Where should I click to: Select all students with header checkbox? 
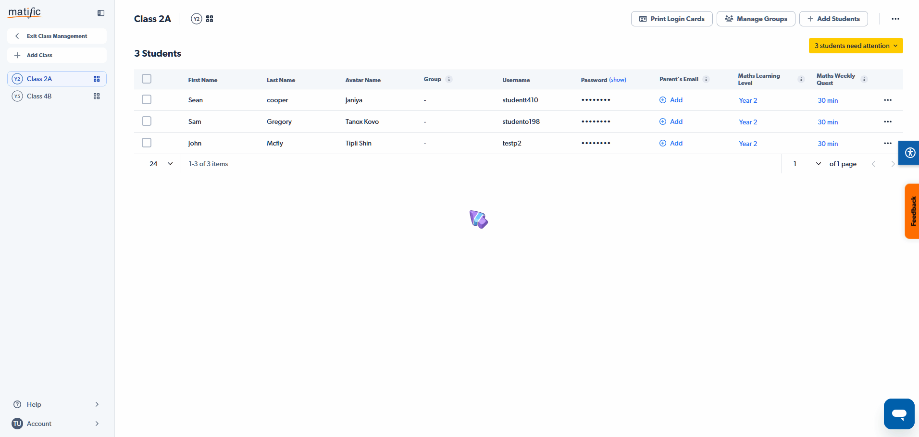click(x=147, y=79)
